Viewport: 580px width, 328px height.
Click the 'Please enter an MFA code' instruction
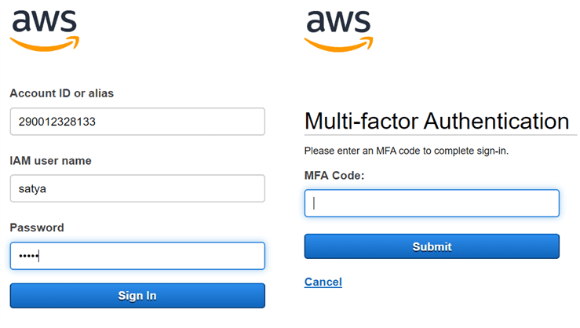(406, 150)
